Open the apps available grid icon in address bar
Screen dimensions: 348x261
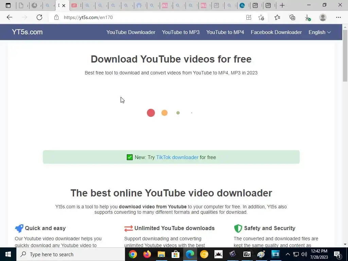(248, 17)
